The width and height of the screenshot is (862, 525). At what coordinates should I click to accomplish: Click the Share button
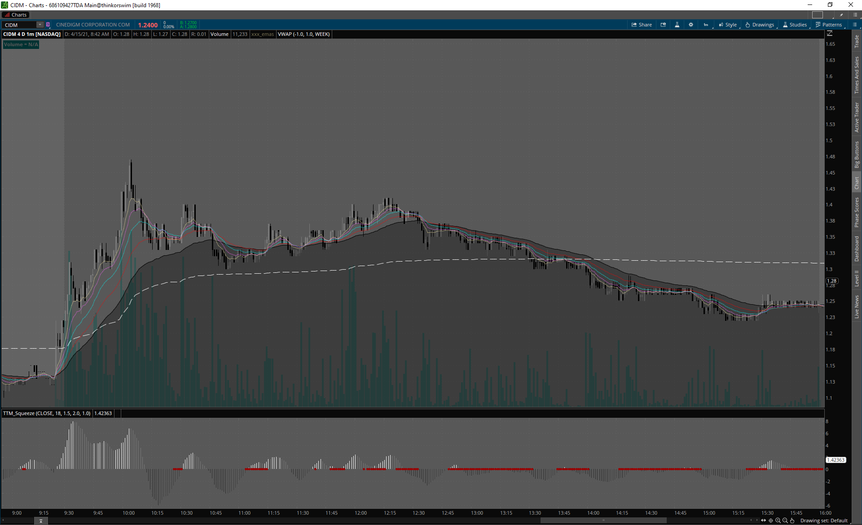(642, 25)
